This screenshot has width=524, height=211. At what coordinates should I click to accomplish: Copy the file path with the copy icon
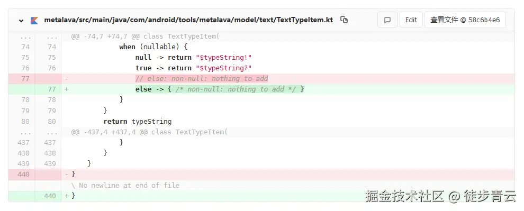(x=344, y=20)
